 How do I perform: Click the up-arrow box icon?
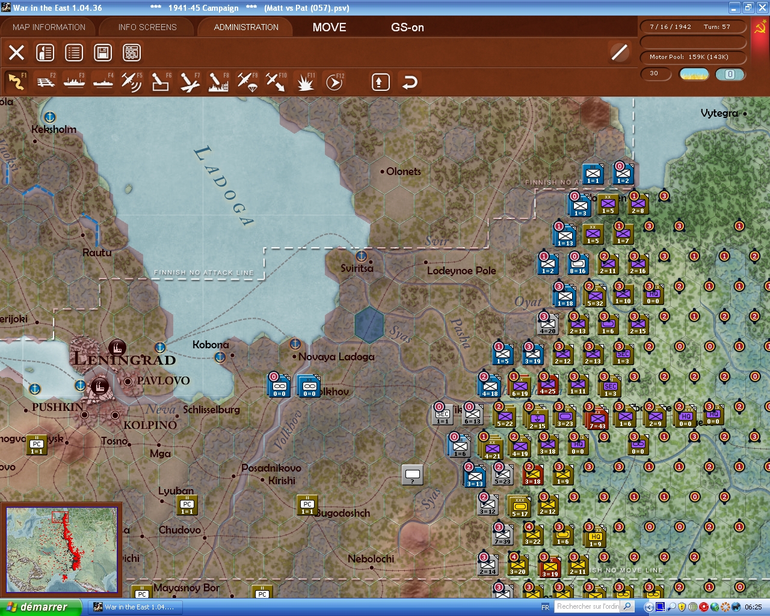point(380,82)
